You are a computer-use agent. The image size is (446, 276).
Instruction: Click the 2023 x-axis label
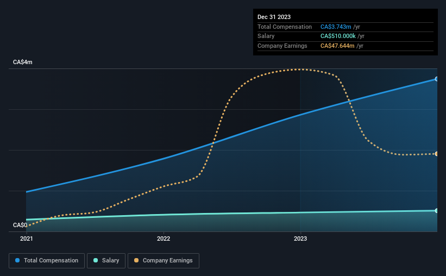coord(300,239)
